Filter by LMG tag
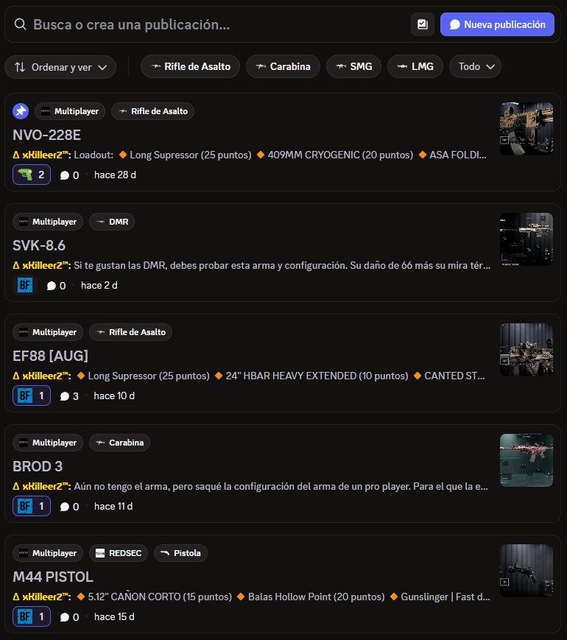 (415, 66)
